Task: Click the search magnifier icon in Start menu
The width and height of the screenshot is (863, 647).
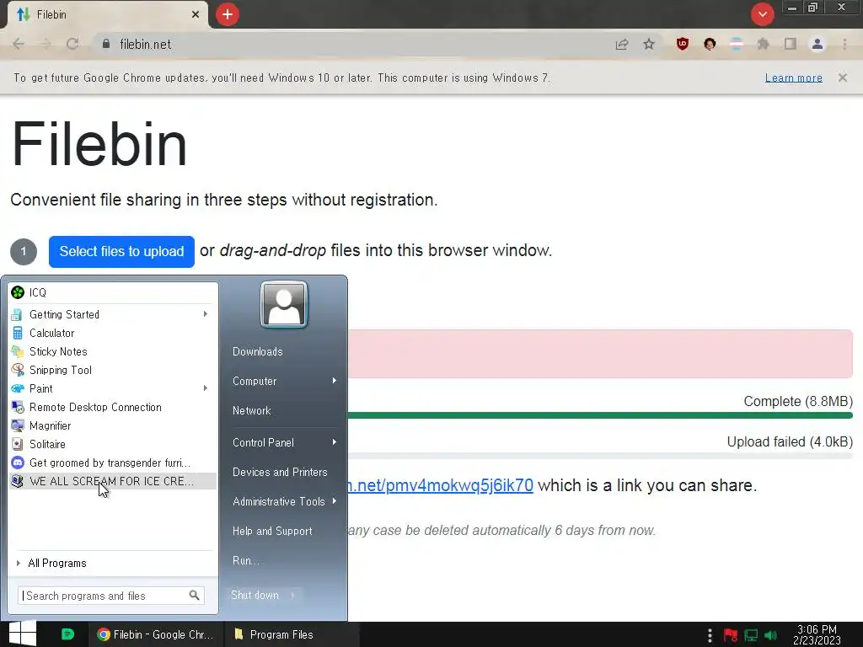Action: [x=195, y=596]
